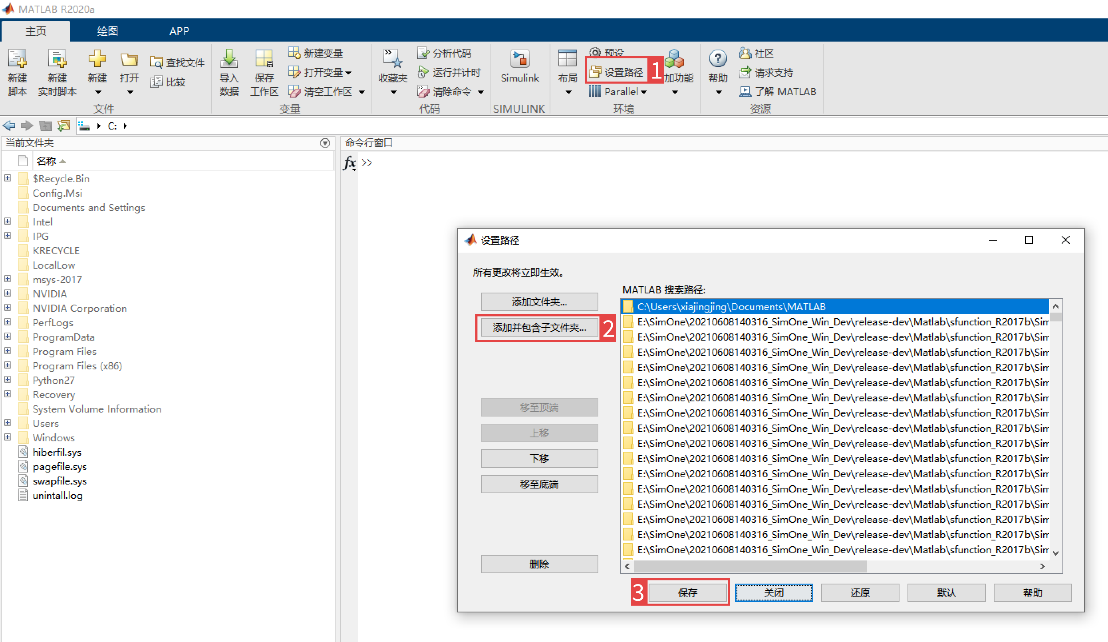Click the 打开 (Open) folder icon
This screenshot has height=642, width=1108.
[x=129, y=59]
